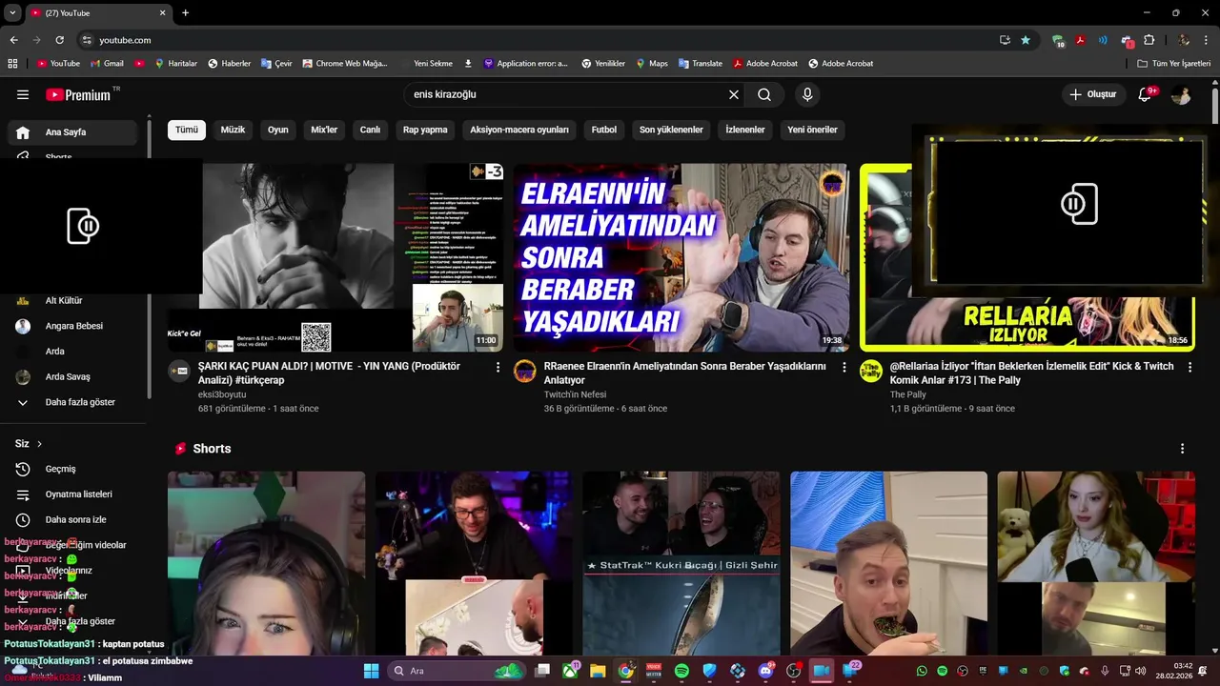The height and width of the screenshot is (686, 1220).
Task: Open the Haritalar bookmark
Action: click(x=175, y=64)
